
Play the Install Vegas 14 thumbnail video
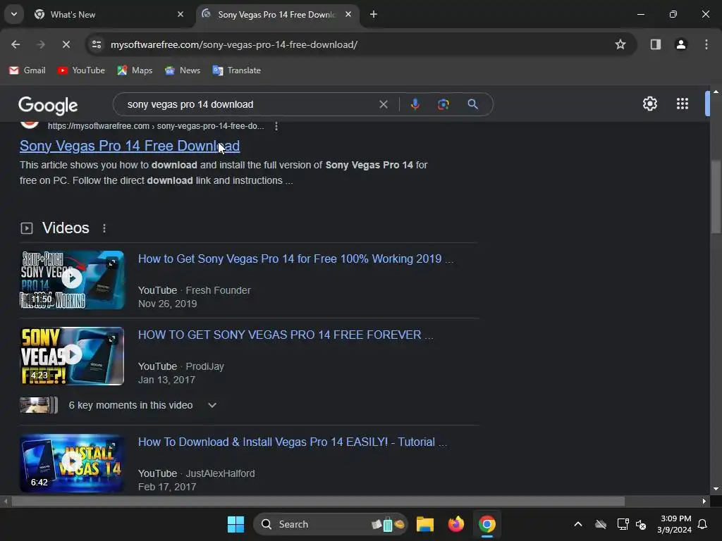click(72, 464)
